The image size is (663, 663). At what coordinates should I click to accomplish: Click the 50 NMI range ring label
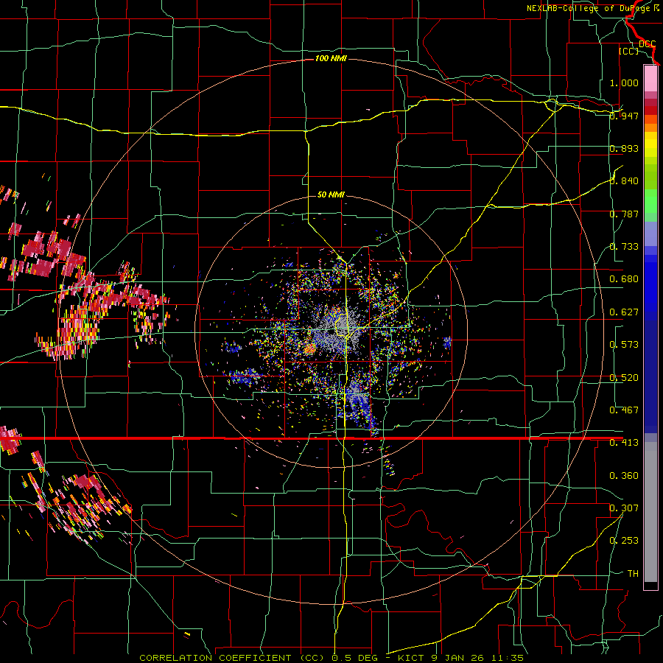(x=331, y=194)
